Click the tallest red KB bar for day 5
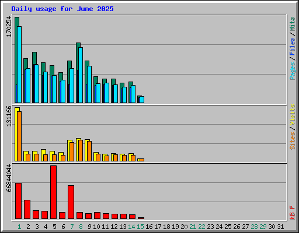 pos(54,192)
